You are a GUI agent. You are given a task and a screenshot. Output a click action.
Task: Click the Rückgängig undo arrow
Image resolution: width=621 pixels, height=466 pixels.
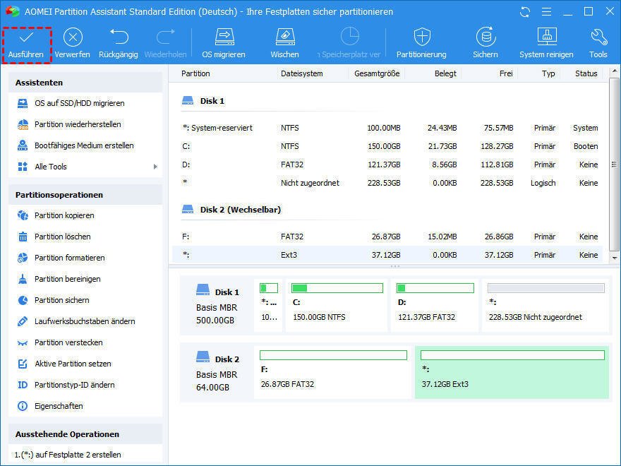(118, 37)
